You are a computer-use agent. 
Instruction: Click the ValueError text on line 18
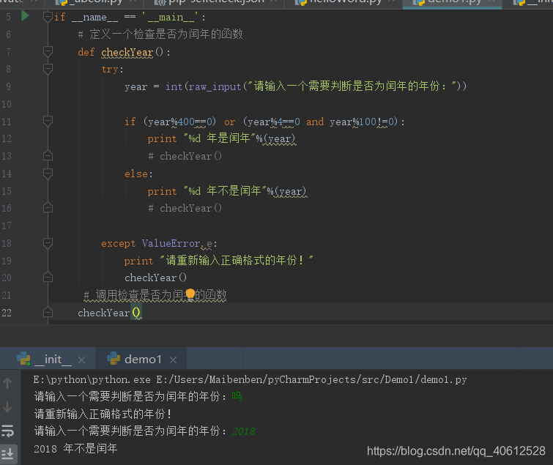[171, 243]
